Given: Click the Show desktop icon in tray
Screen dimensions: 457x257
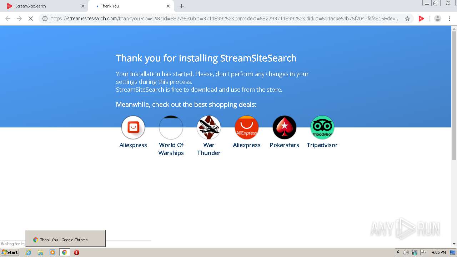Looking at the screenshot, I should pyautogui.click(x=453, y=252).
